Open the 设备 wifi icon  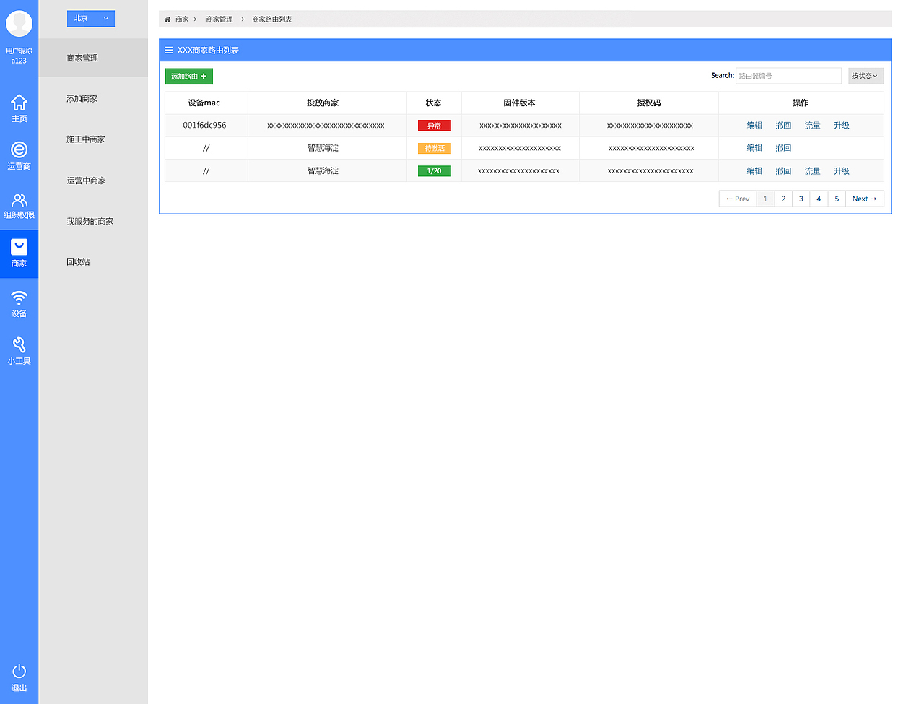19,297
